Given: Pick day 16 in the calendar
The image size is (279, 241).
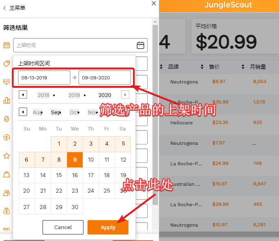Looking at the screenshot, I should click(75, 175).
